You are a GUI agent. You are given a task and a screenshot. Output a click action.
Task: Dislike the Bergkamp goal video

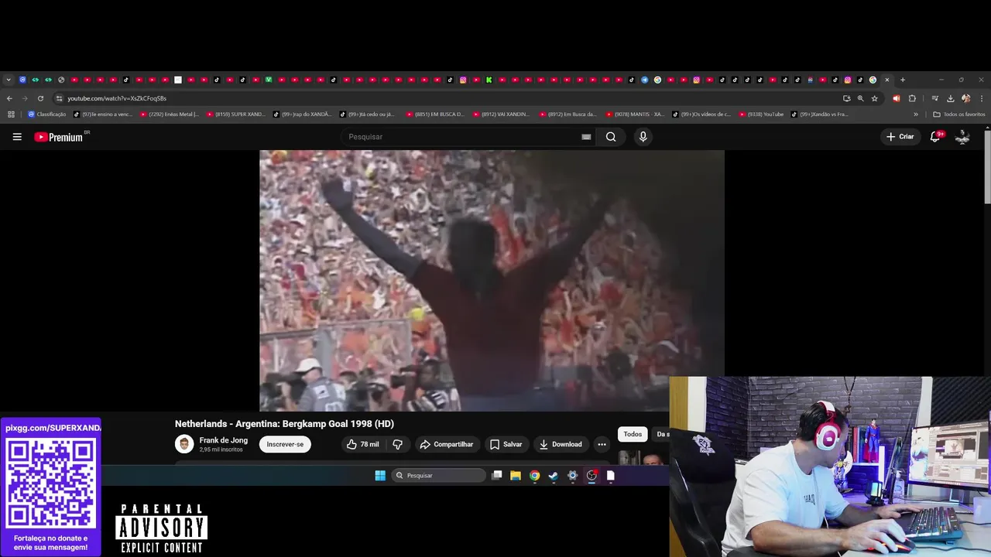(398, 444)
